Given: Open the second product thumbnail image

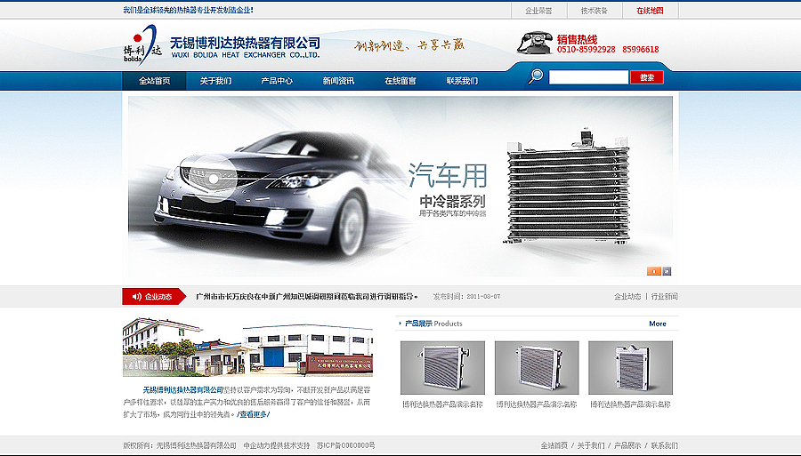Looking at the screenshot, I should point(537,368).
